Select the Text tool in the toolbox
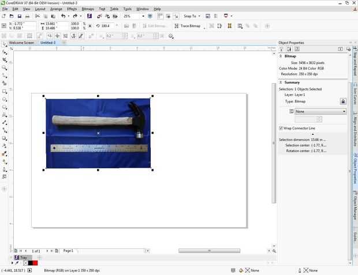Viewport: 358px width, 275px height. coord(5,115)
